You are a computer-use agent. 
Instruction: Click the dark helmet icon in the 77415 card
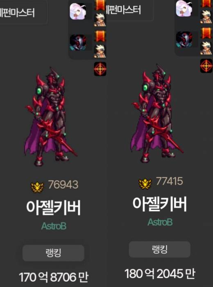[x=184, y=40]
